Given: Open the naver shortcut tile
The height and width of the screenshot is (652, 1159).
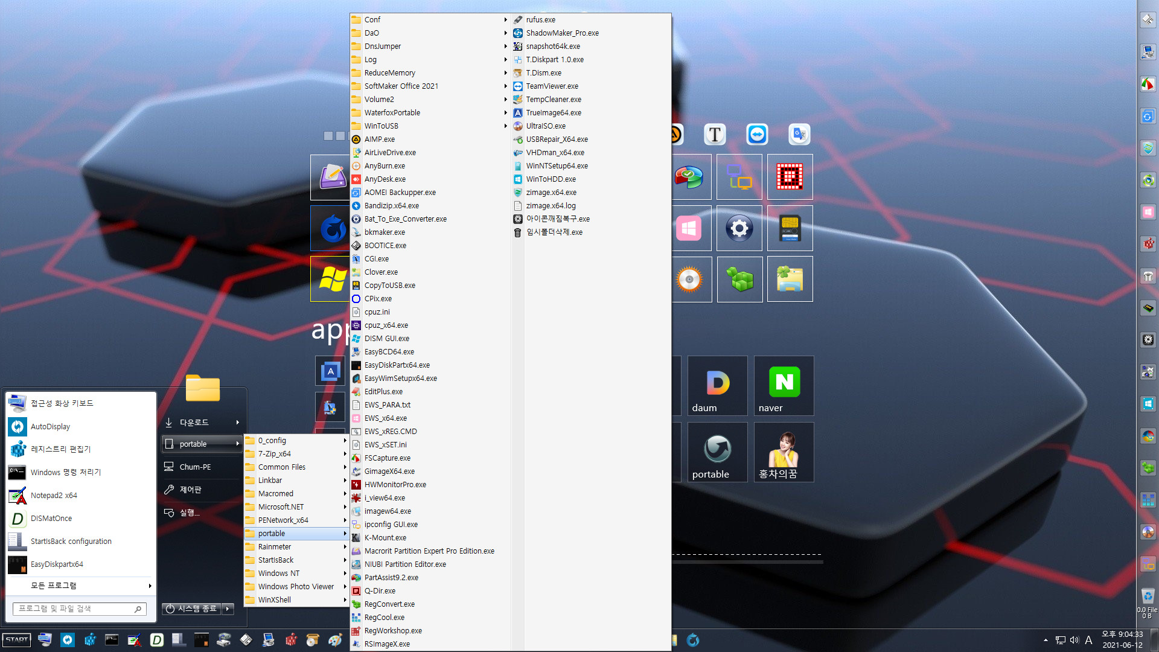Looking at the screenshot, I should tap(784, 386).
